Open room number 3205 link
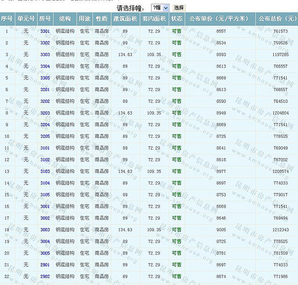Screen dimensions: 298x285 (45, 136)
